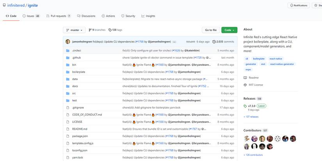This screenshot has height=161, width=322.
Task: Open the Pull requests tab
Action: pyautogui.click(x=59, y=16)
